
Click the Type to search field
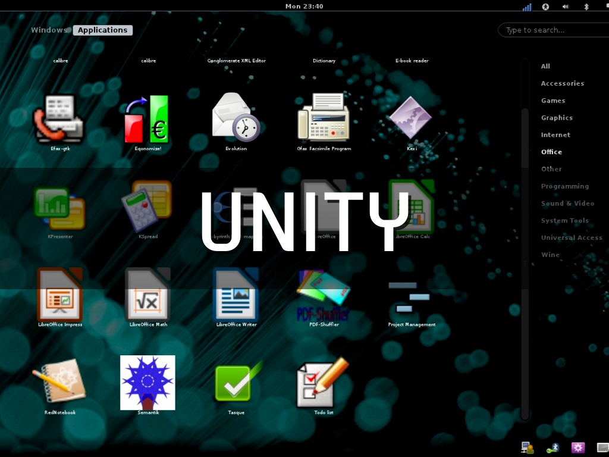[x=553, y=30]
